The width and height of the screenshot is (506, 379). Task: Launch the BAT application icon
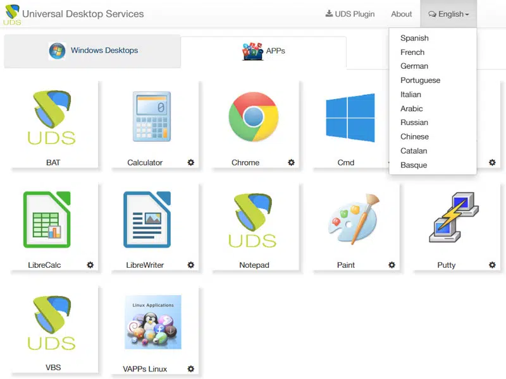click(x=52, y=118)
